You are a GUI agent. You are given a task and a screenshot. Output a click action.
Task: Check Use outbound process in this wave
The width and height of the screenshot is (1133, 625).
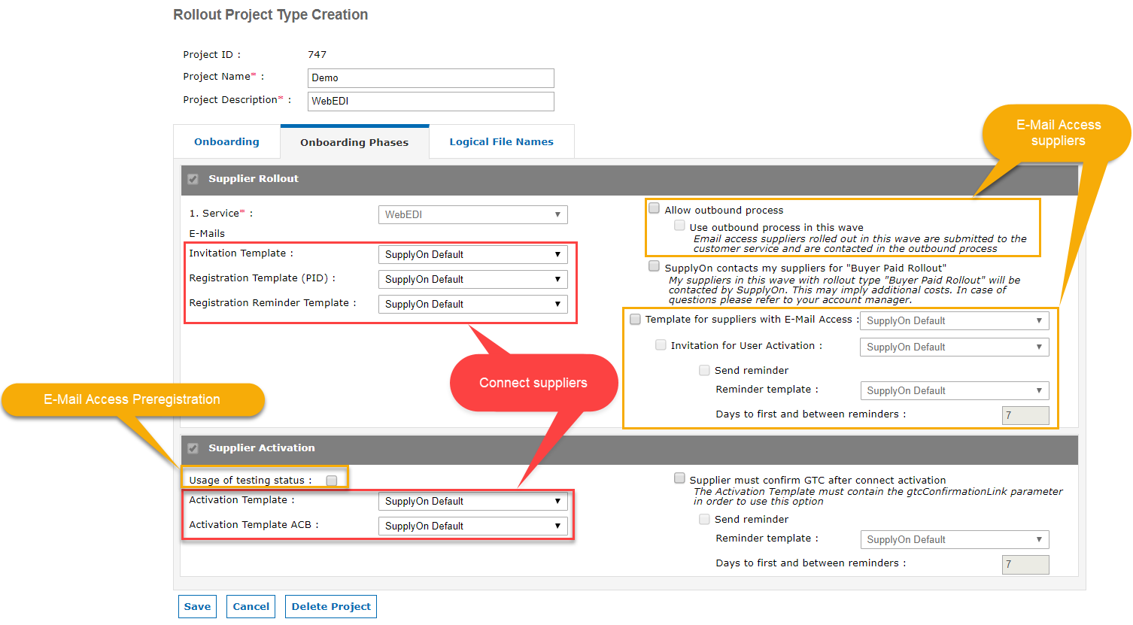pos(679,226)
